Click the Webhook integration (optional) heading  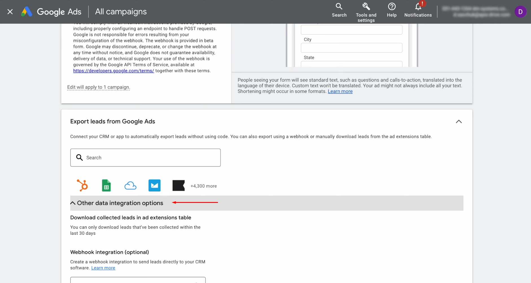(109, 252)
